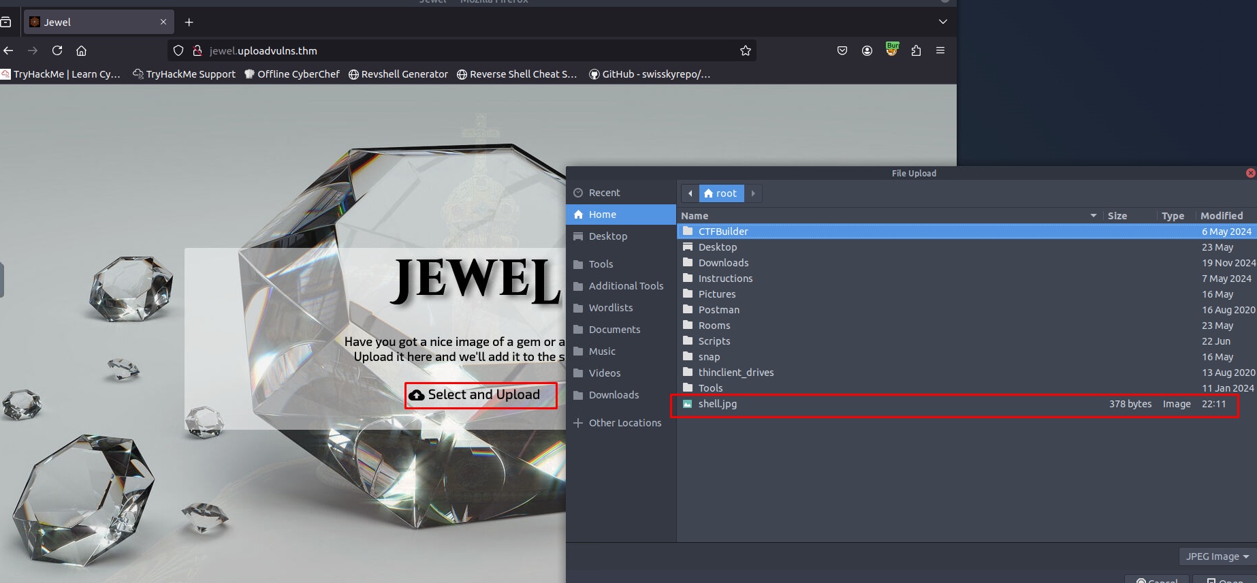Screen dimensions: 1257x583
Task: Select the Jewel browser tab
Action: [99, 22]
